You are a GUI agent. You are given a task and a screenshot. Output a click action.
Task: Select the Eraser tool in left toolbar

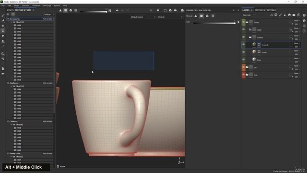tap(3, 21)
